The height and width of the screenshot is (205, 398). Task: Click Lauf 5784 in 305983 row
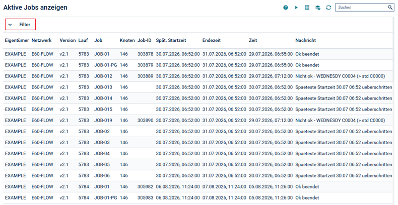tap(84, 197)
